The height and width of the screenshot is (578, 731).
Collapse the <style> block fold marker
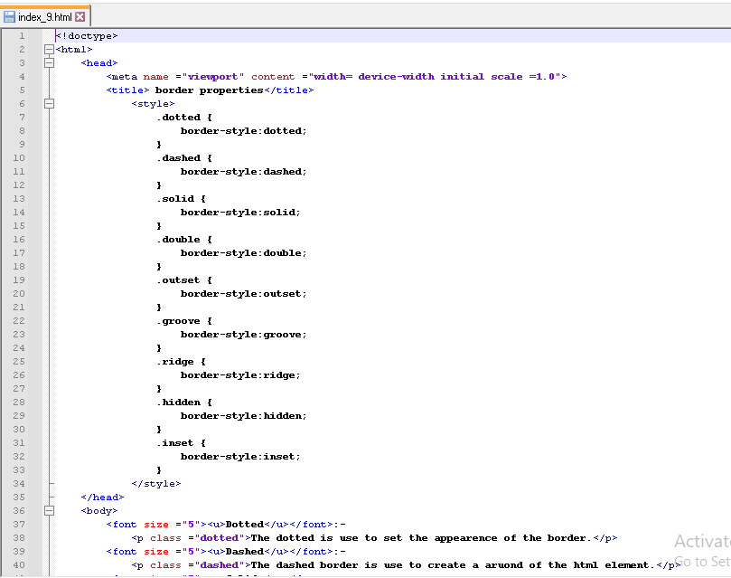pos(49,104)
